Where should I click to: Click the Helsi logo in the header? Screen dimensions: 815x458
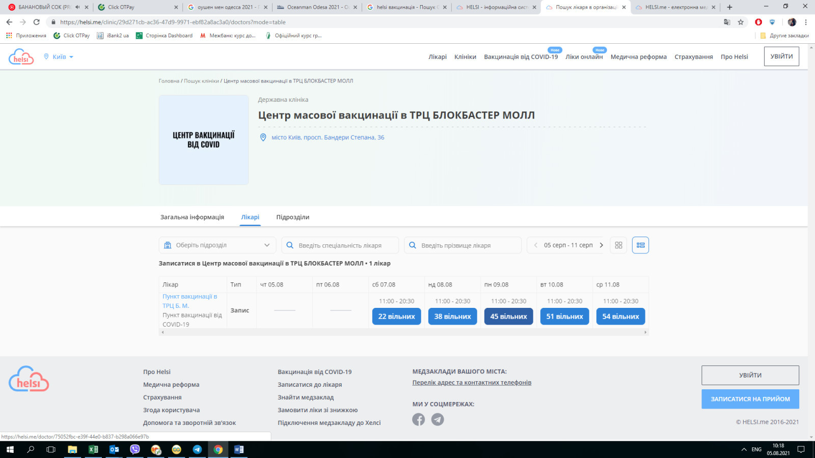tap(21, 56)
